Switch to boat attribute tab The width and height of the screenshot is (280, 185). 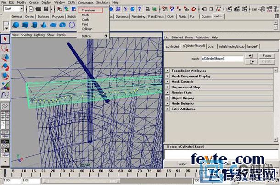[x=211, y=46]
